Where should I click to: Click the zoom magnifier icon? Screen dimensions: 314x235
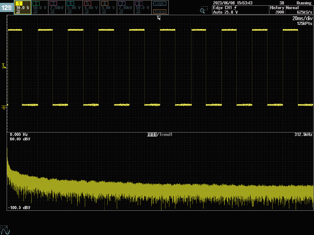(204, 10)
